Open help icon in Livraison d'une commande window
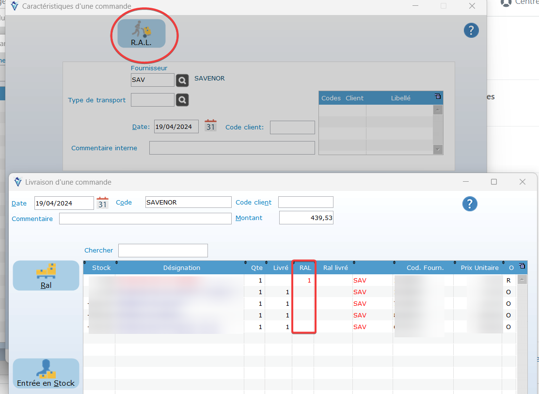The image size is (539, 394). (470, 204)
